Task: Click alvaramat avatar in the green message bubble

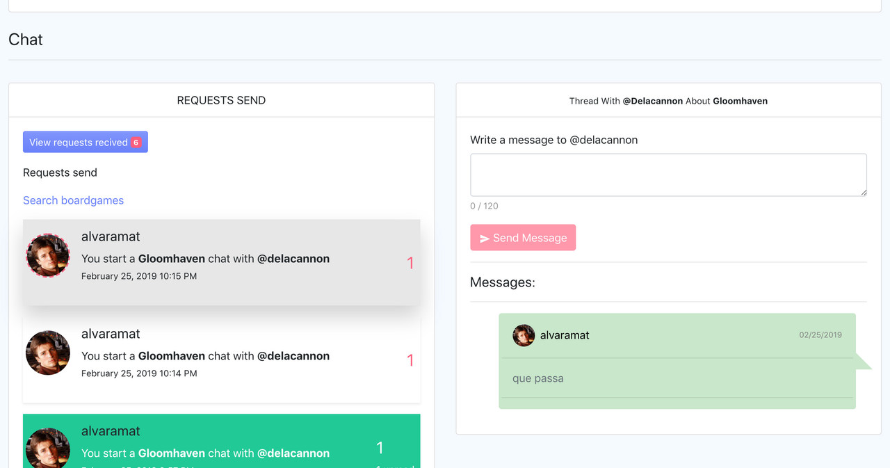Action: coord(524,335)
